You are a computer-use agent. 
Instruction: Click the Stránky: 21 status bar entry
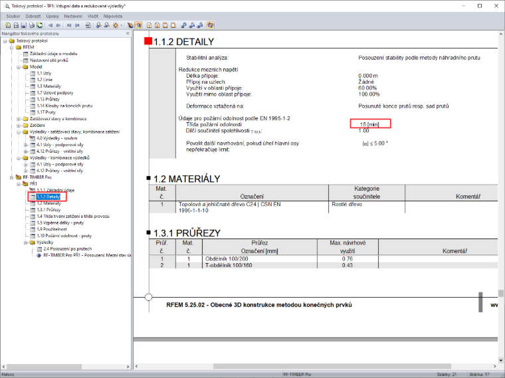pos(447,375)
